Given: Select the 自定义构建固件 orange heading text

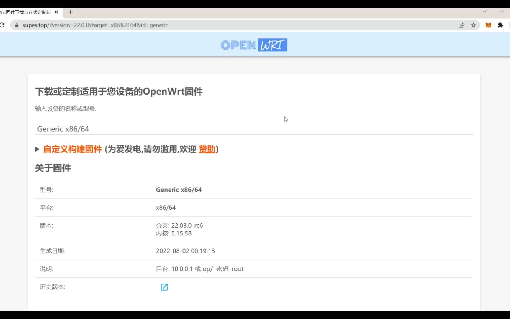Looking at the screenshot, I should coord(73,149).
